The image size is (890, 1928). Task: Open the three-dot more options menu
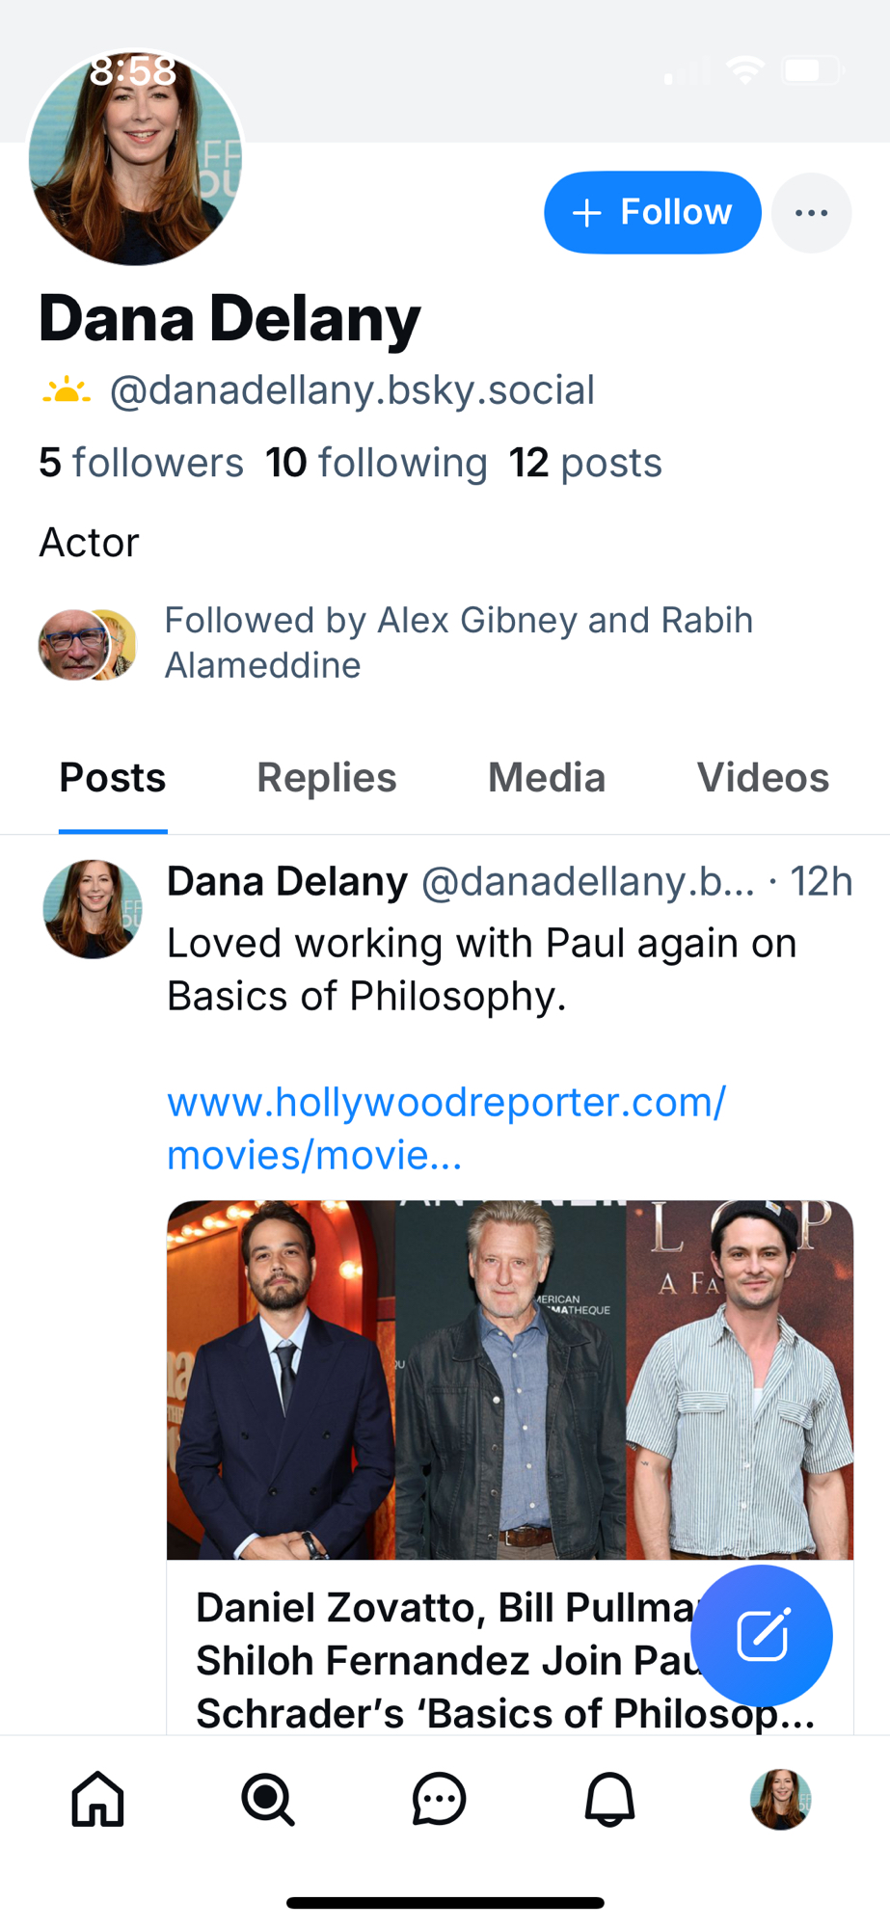point(811,213)
